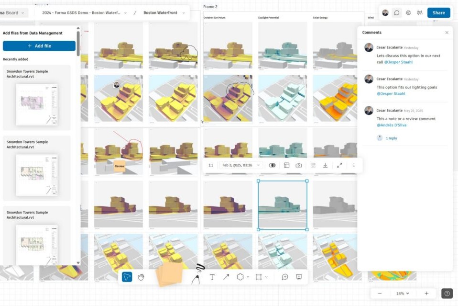Image resolution: width=458 pixels, height=306 pixels.
Task: Toggle the side panel layout icon
Action: pos(286,165)
